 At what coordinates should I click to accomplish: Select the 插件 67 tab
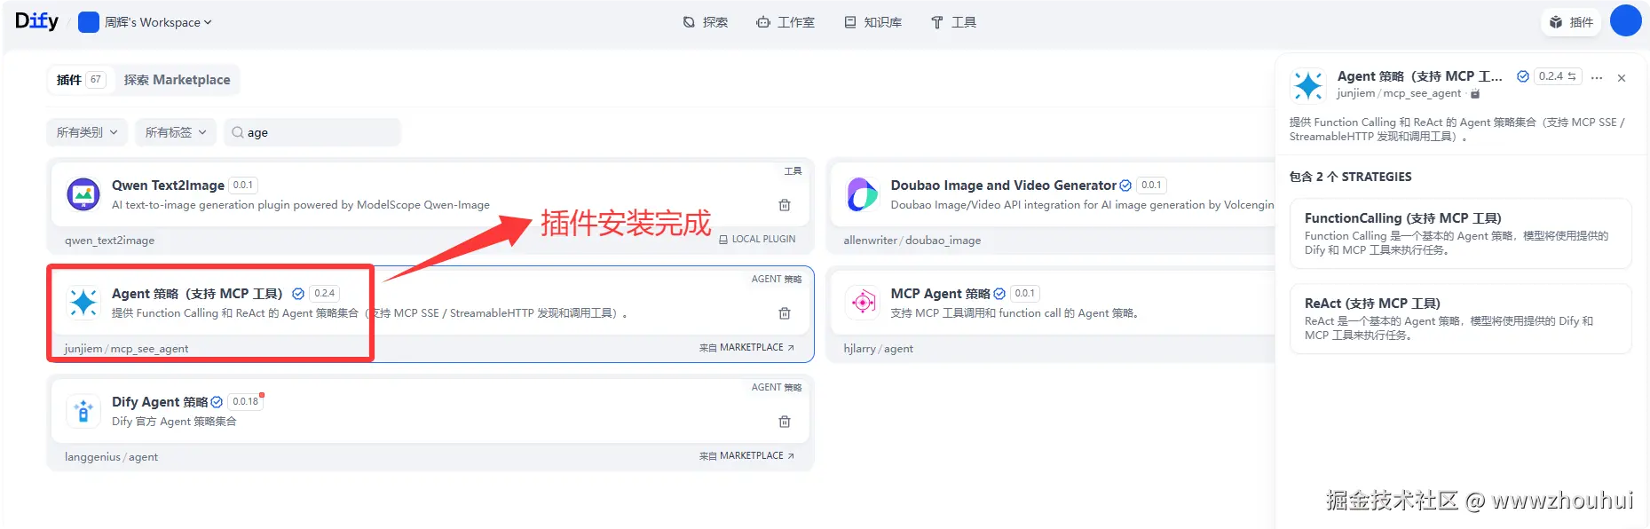[x=81, y=80]
